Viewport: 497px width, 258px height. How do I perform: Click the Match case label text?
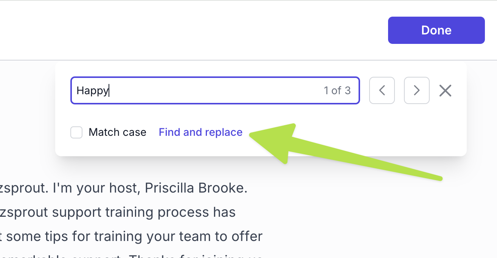[117, 132]
